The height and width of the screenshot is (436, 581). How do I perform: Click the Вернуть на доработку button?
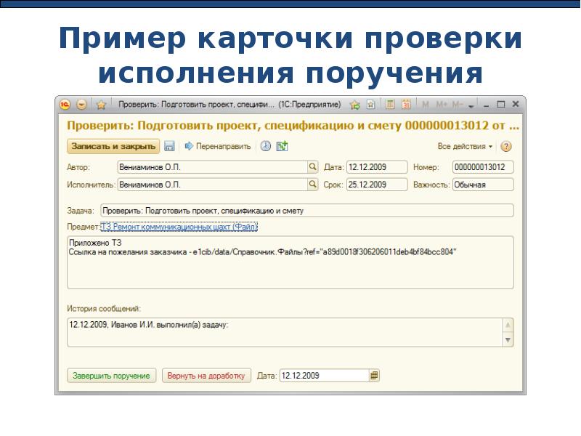point(207,376)
